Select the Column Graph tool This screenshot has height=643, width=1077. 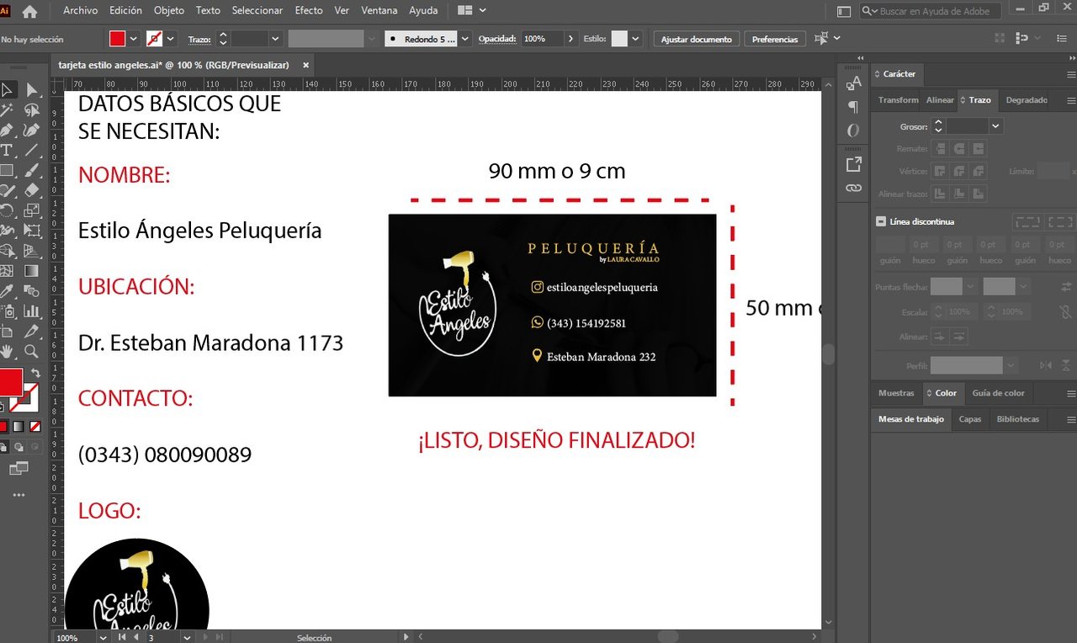pyautogui.click(x=31, y=311)
